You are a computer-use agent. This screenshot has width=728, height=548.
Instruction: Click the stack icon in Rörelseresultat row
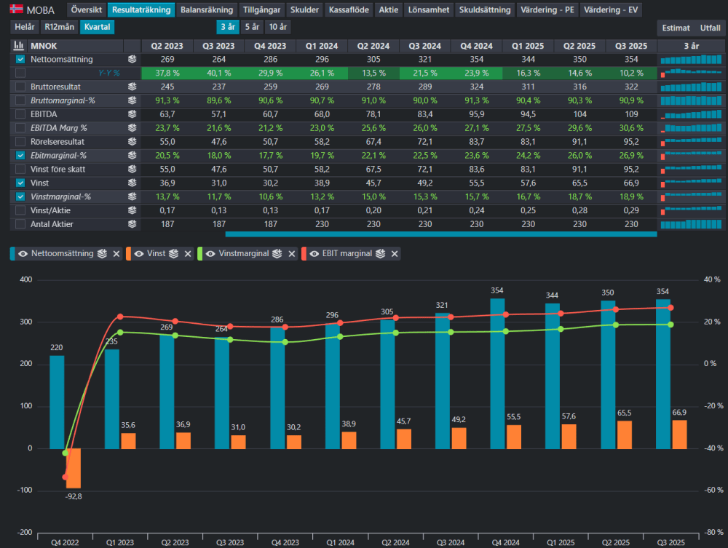(x=132, y=141)
